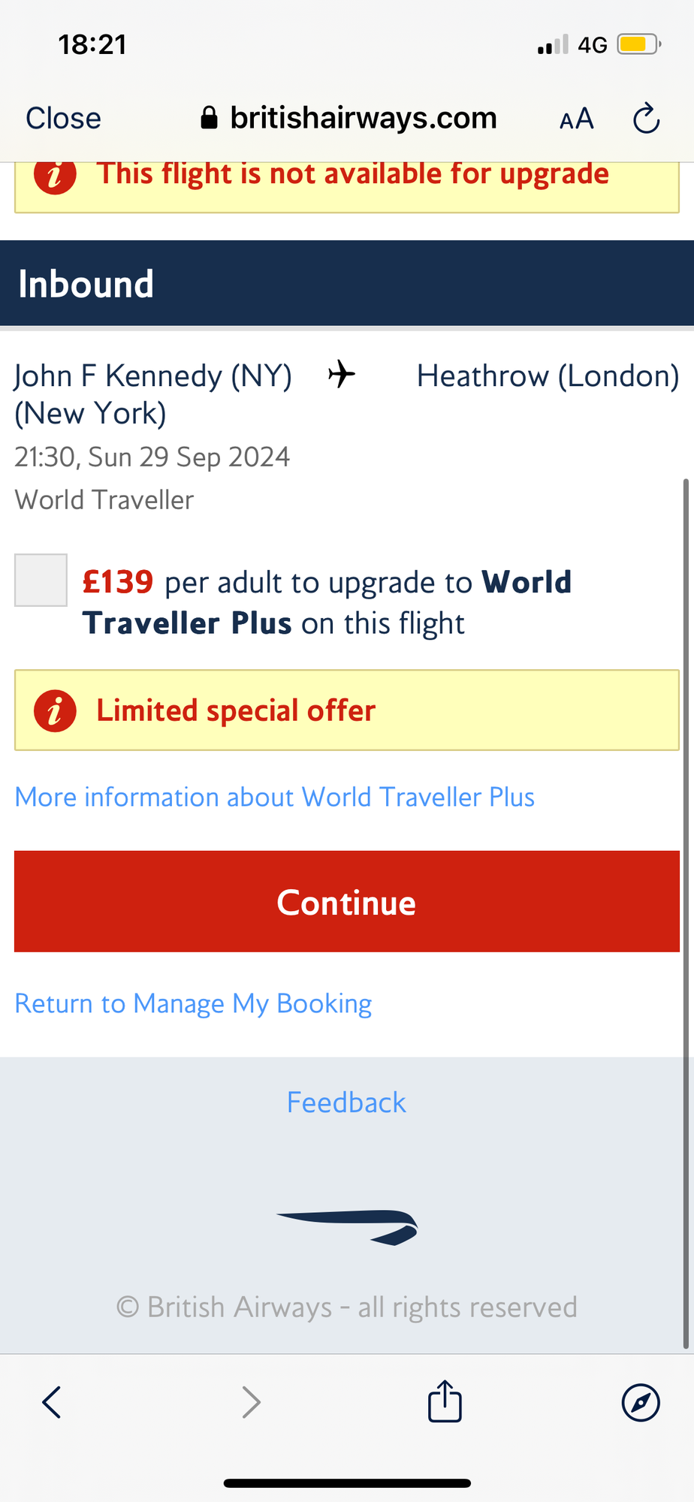
Task: Tap the info icon on Limited special offer
Action: coord(55,710)
